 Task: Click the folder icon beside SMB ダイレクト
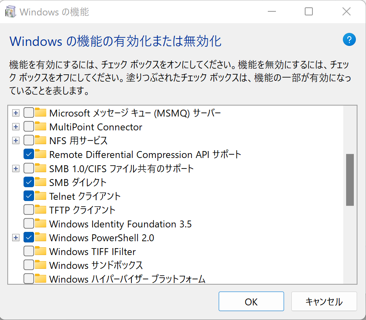pyautogui.click(x=41, y=182)
